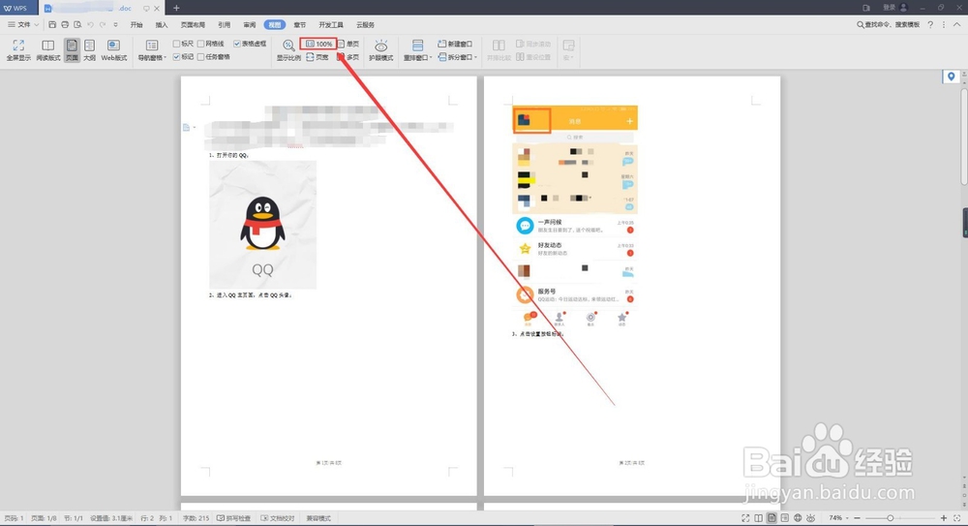The height and width of the screenshot is (526, 968).
Task: Open print preview from quick toolbar
Action: (77, 25)
